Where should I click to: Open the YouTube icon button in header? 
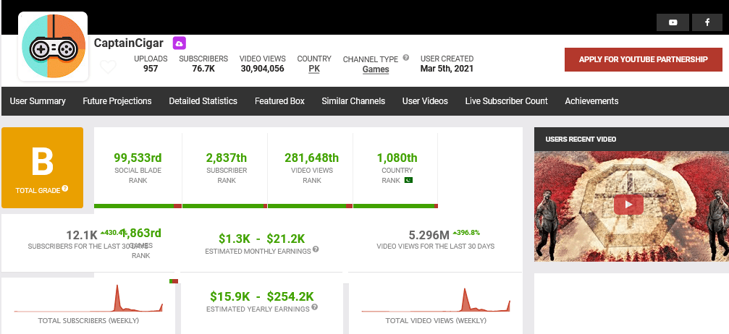point(673,22)
